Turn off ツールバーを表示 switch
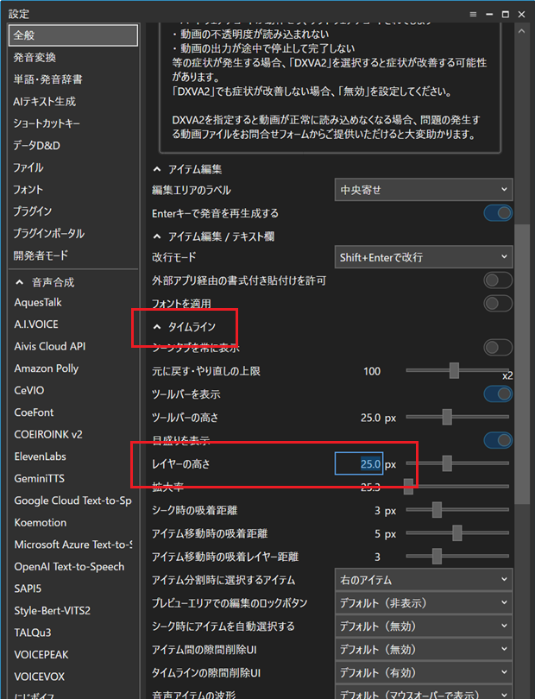 [497, 394]
